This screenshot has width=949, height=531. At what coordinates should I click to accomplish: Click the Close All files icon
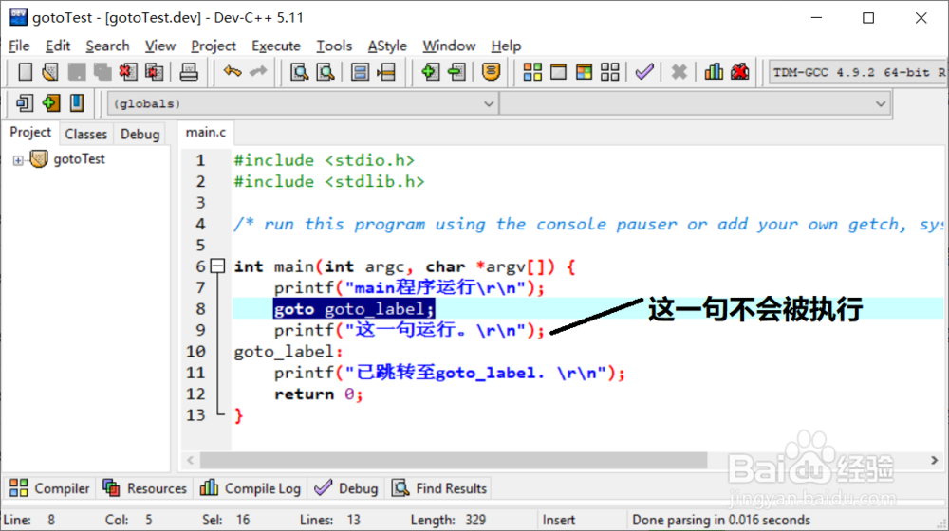click(x=155, y=72)
